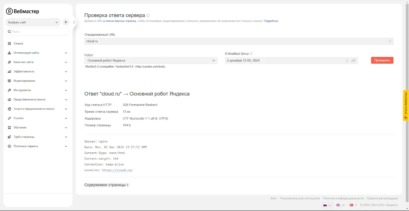The height and width of the screenshot is (211, 409).
Task: Click the Инструменты wrench icon
Action: (x=9, y=90)
